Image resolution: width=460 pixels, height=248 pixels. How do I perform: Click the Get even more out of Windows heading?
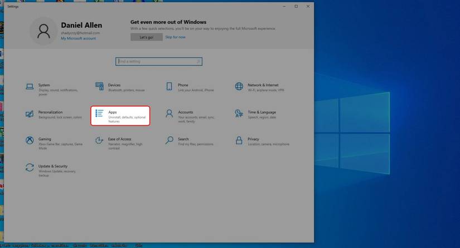tap(168, 22)
